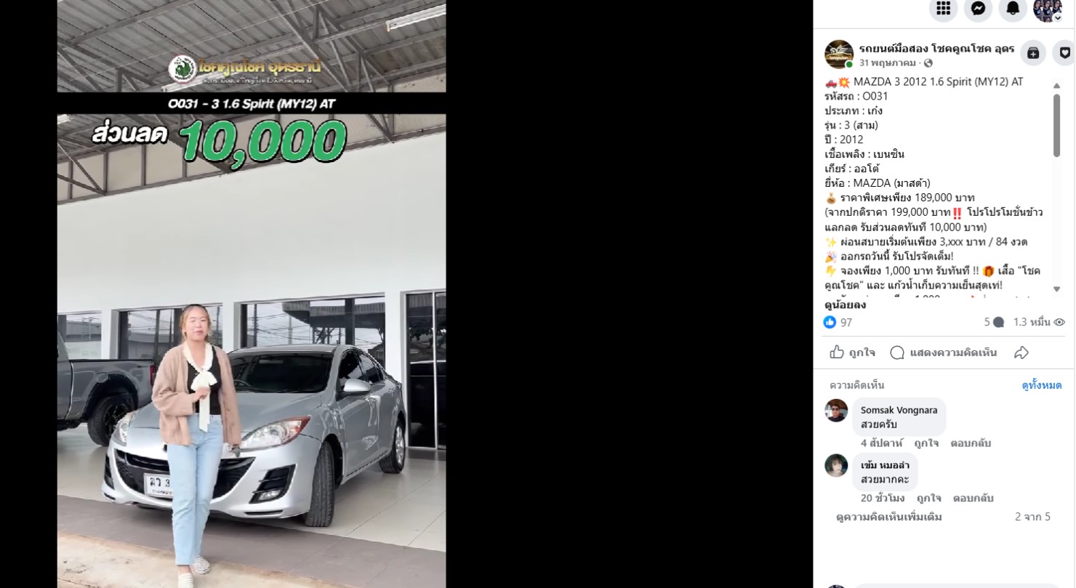Click the share arrow icon
This screenshot has height=588, width=1076.
(x=1021, y=353)
